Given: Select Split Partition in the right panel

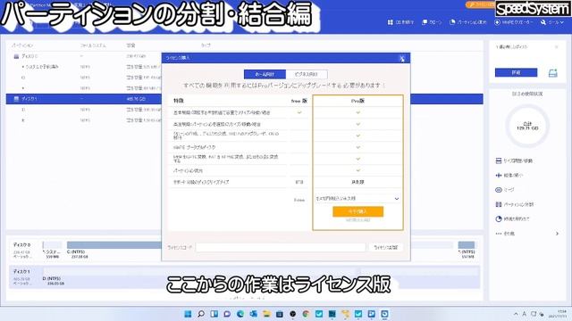Looking at the screenshot, I should click(x=515, y=204).
